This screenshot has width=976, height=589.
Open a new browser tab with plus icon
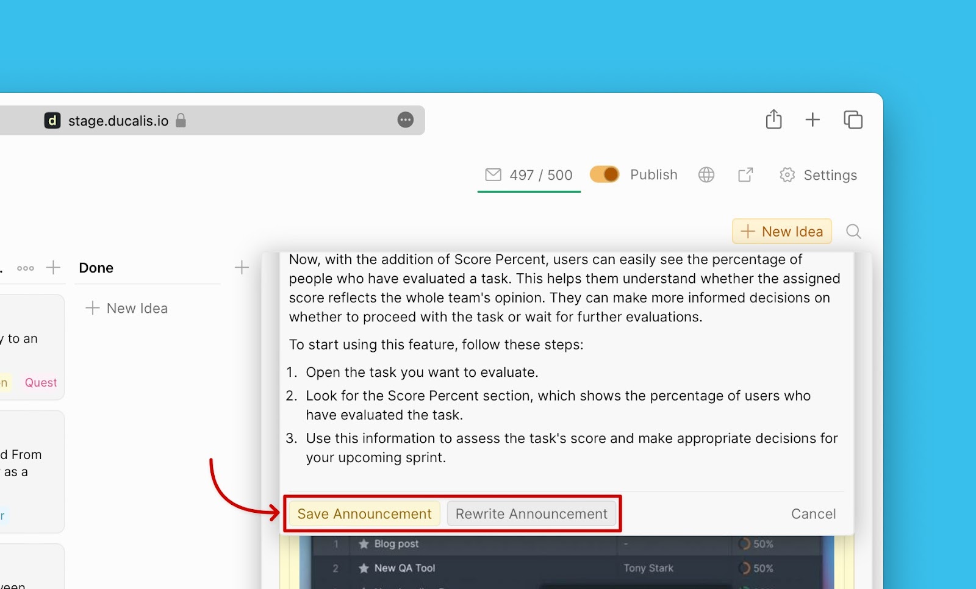click(x=813, y=120)
